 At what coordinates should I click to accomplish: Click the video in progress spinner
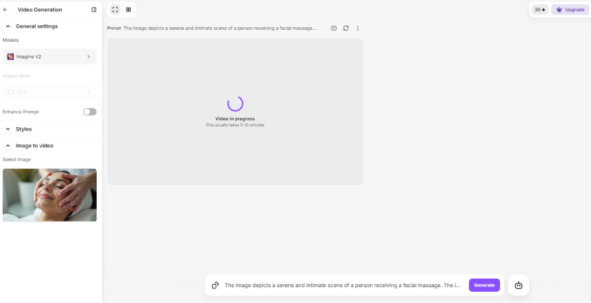point(235,104)
